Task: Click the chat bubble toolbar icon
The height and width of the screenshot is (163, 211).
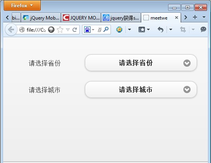Action: [203, 30]
